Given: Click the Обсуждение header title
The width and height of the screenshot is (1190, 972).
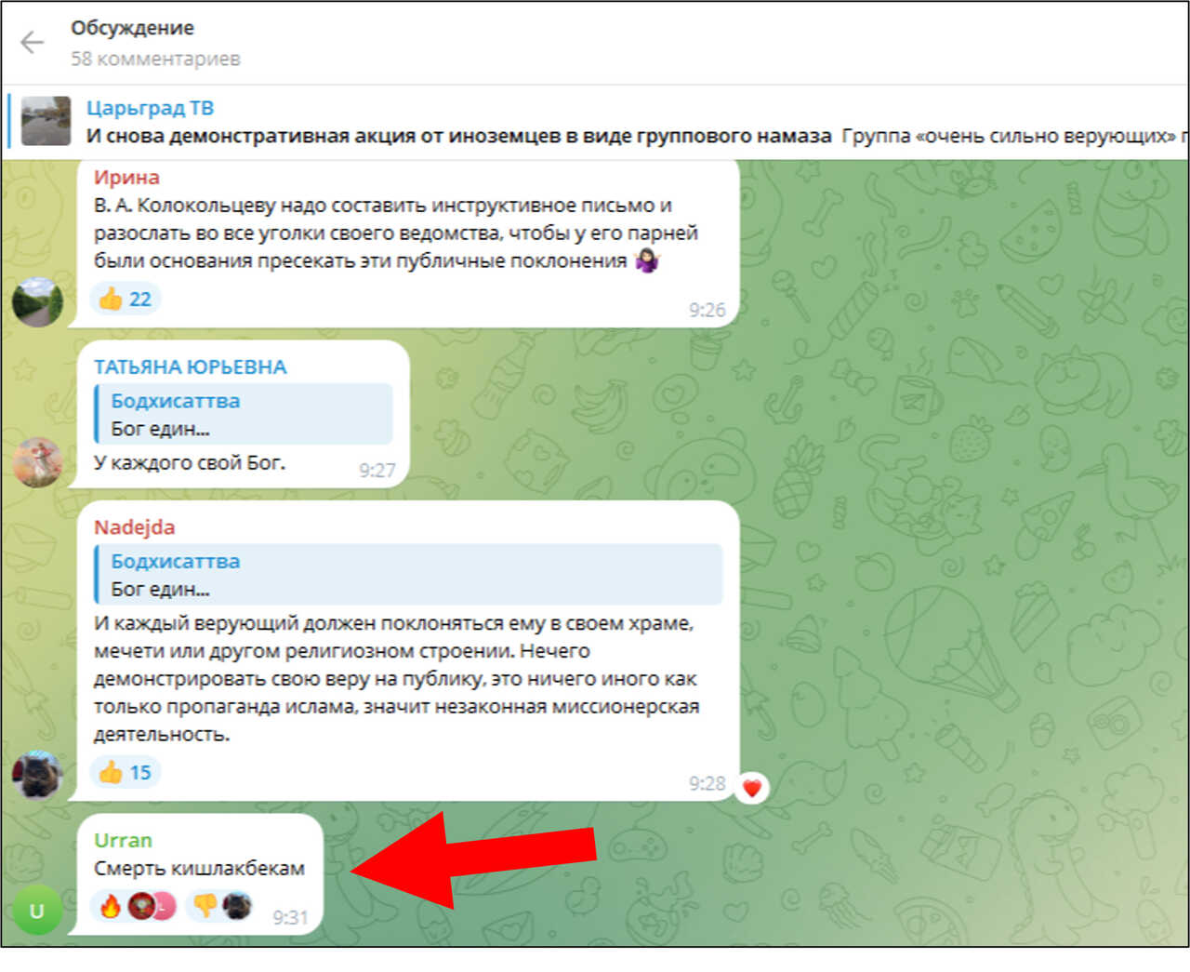Looking at the screenshot, I should 133,28.
